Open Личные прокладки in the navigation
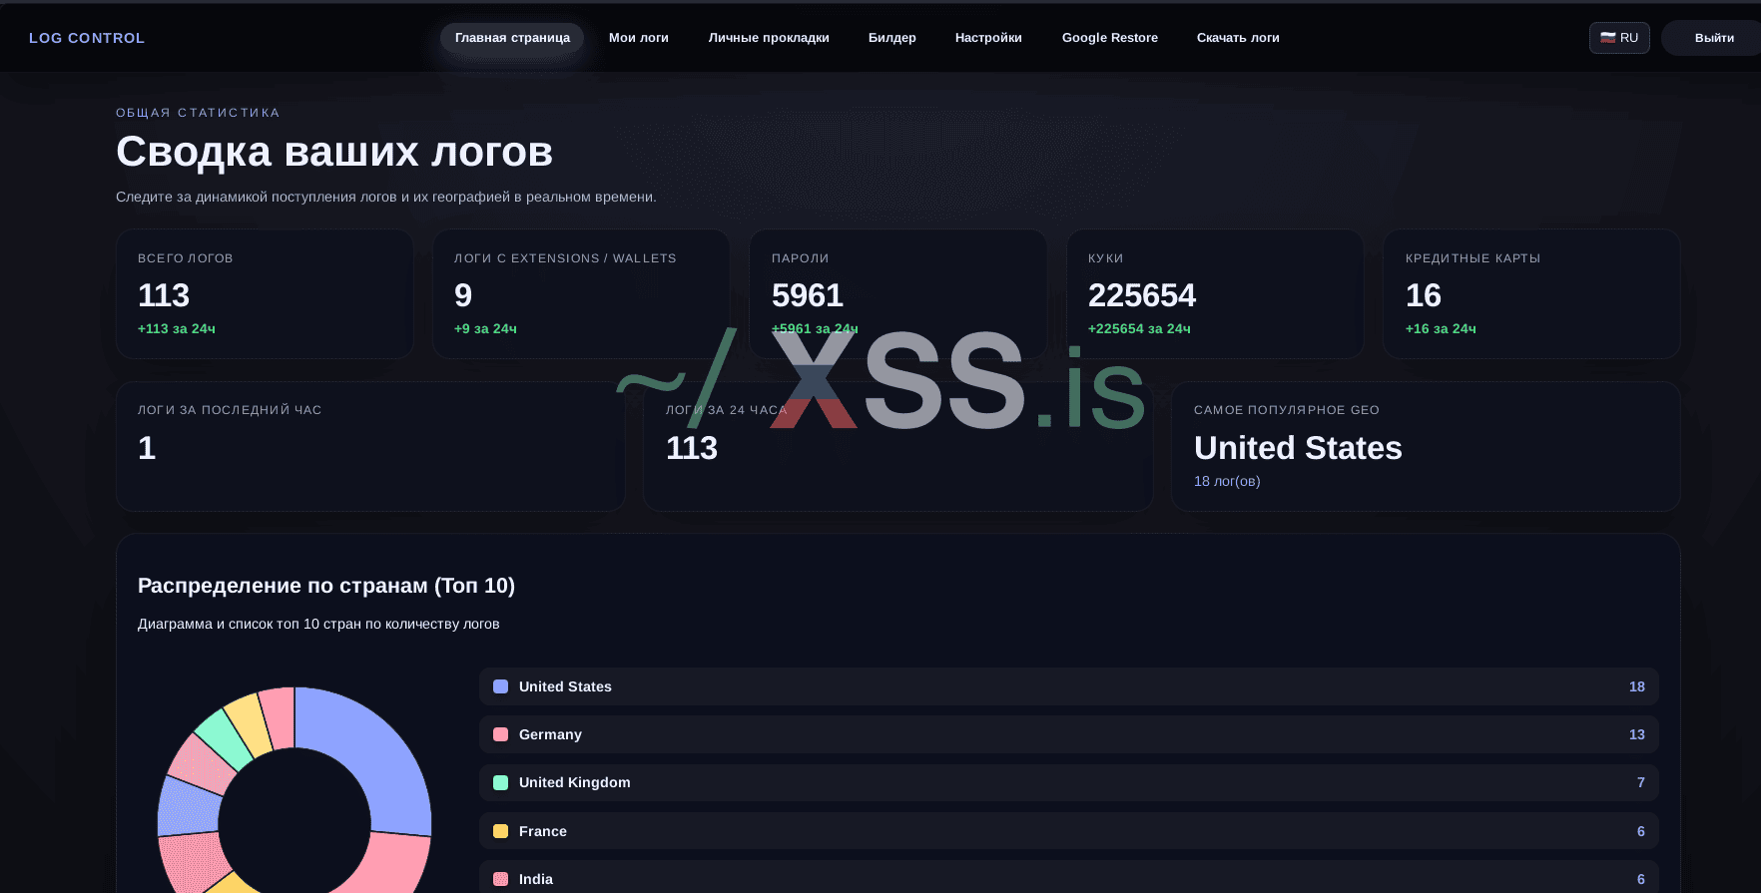This screenshot has width=1761, height=893. [x=769, y=38]
